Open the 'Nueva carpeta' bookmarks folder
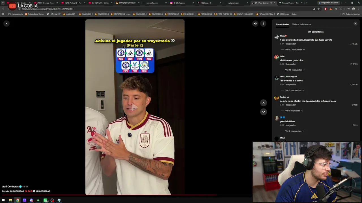Screen dimensions: 362x203 [x=16, y=14]
